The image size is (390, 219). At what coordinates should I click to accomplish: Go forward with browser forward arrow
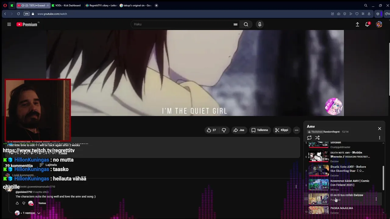(12, 14)
